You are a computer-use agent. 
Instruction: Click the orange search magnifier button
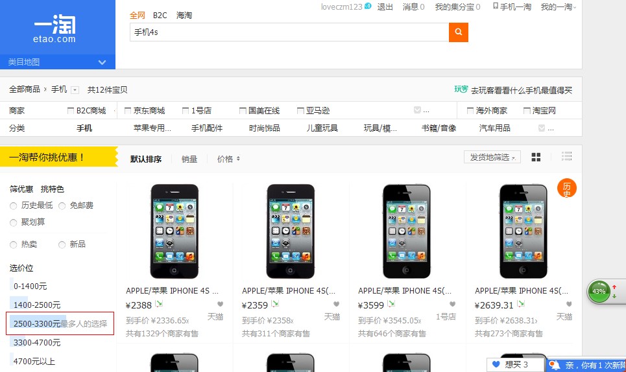[458, 32]
